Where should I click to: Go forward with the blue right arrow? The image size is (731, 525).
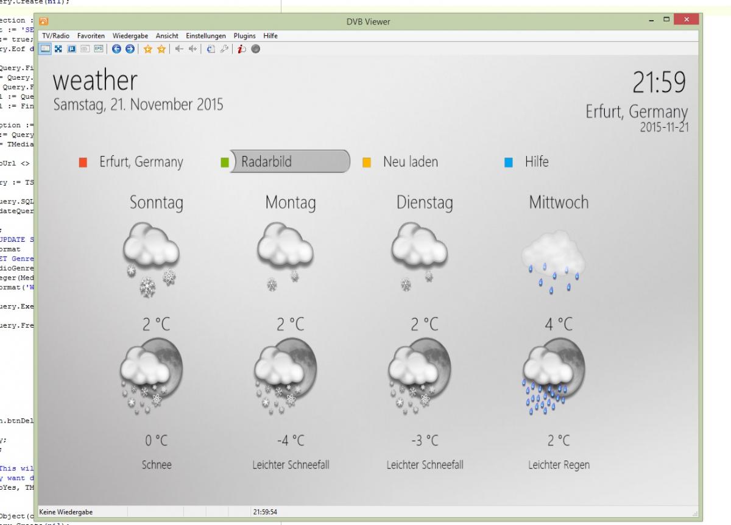(x=129, y=49)
